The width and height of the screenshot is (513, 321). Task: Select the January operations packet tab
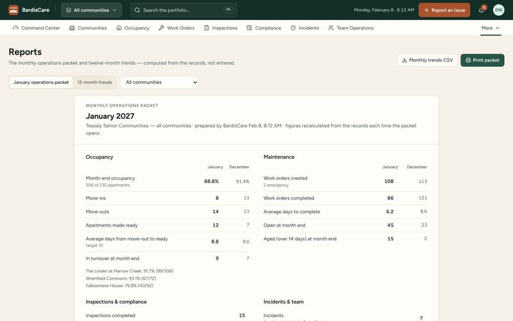point(41,82)
